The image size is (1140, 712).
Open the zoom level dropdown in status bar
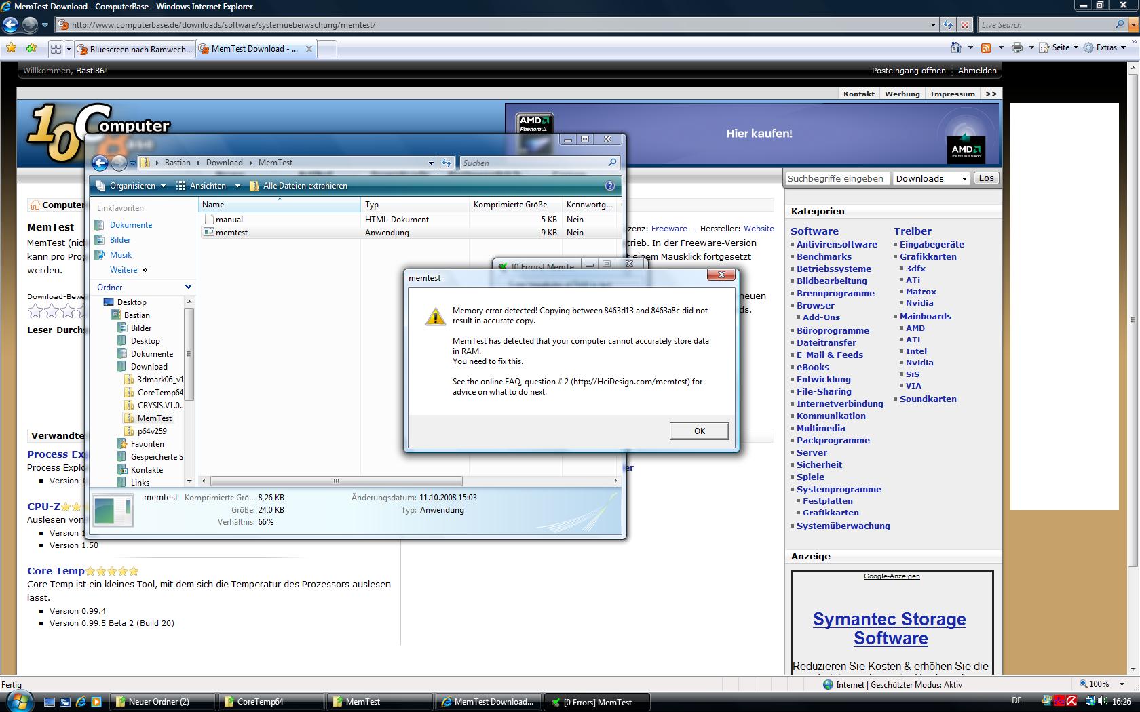pyautogui.click(x=1122, y=684)
